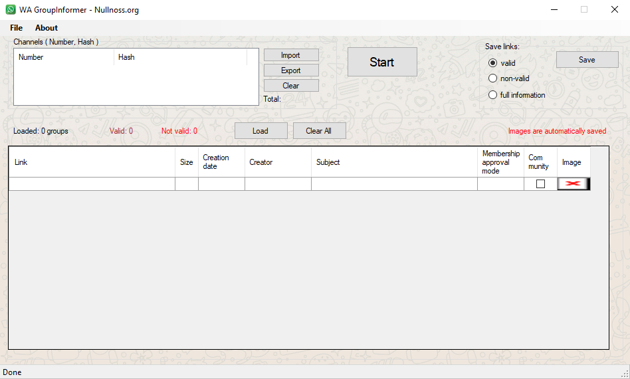This screenshot has width=630, height=379.
Task: Open the File menu
Action: coord(16,28)
